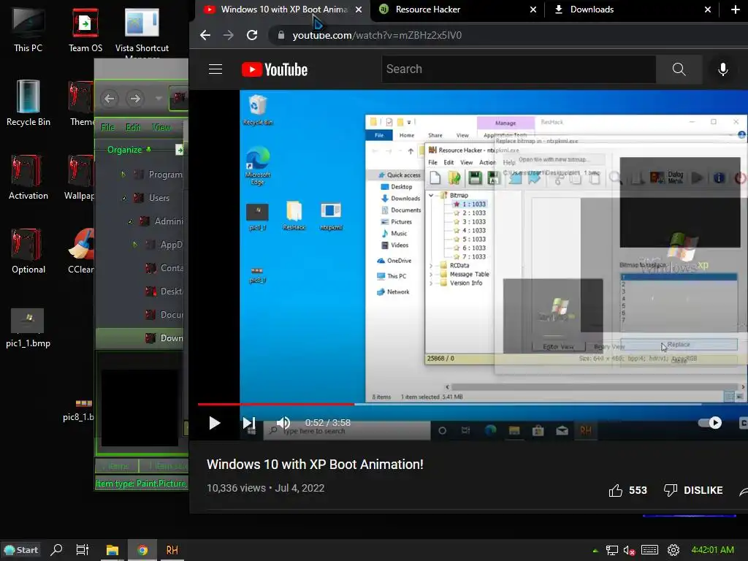Go forward in Chrome browser
The image size is (748, 561).
[x=229, y=35]
